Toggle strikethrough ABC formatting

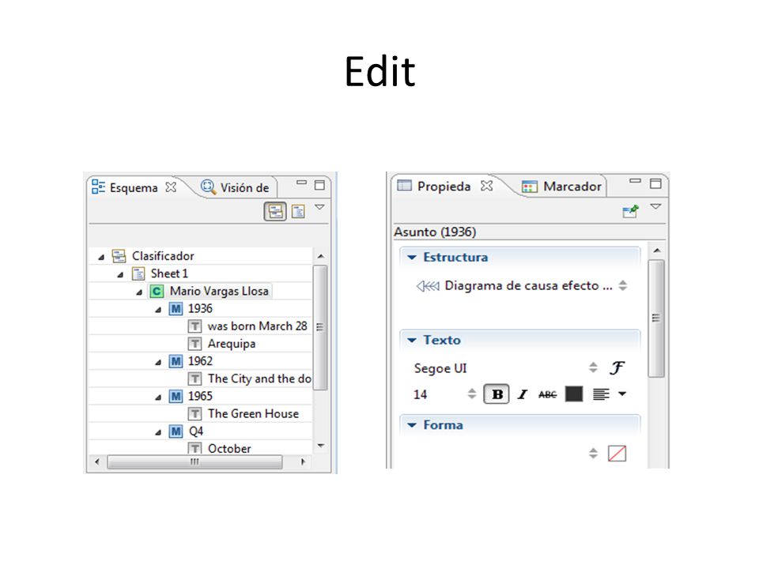(x=547, y=394)
